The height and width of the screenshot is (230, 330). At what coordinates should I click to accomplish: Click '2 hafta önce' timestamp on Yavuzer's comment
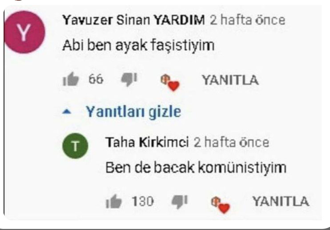[x=247, y=20]
